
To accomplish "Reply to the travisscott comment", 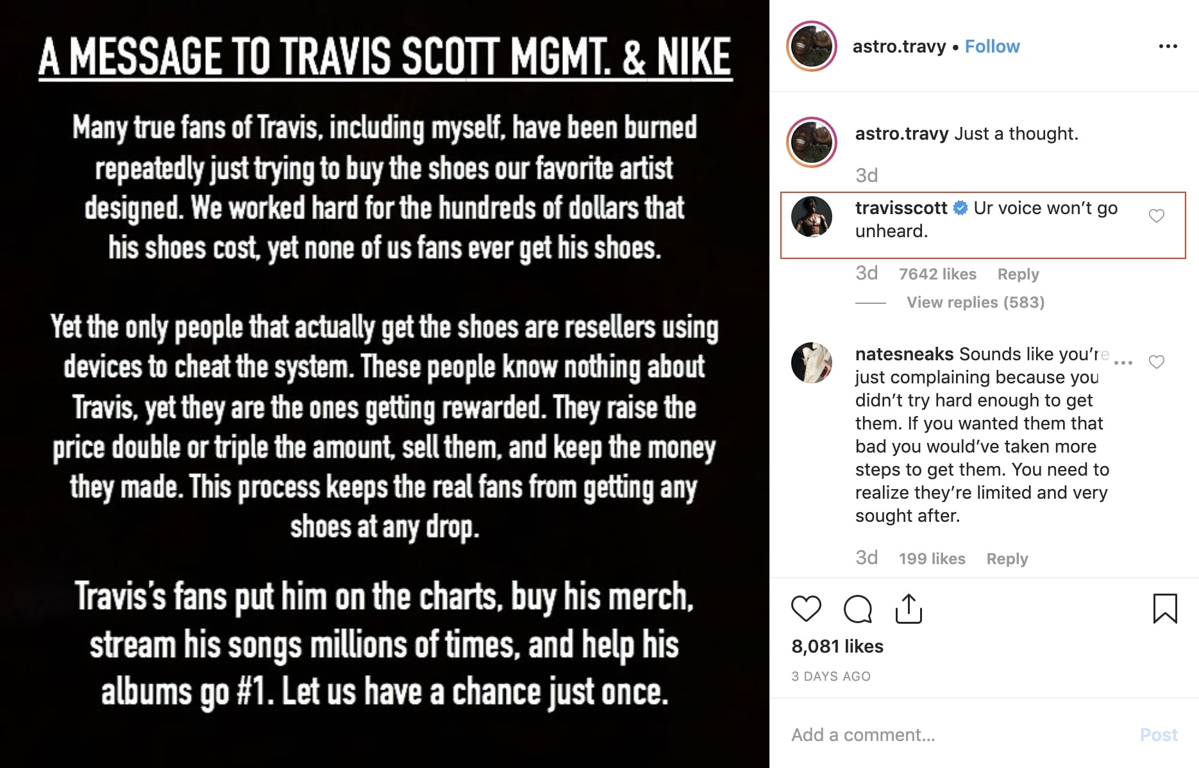I will (x=1018, y=274).
